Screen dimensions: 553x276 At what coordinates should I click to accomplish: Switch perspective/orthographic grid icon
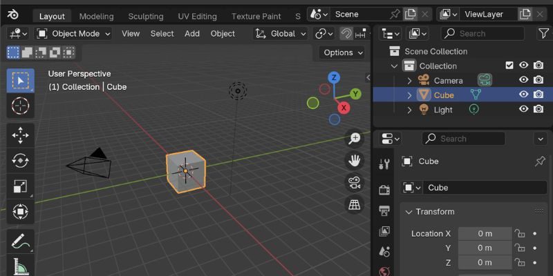click(354, 204)
